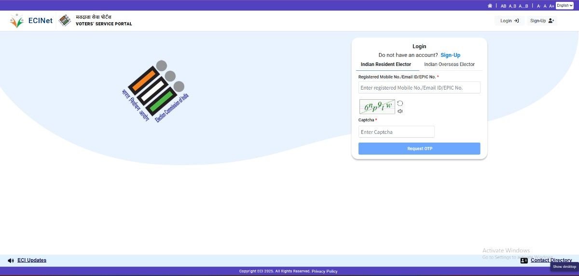
Task: Focus the Enter Captcha field
Action: pos(396,132)
